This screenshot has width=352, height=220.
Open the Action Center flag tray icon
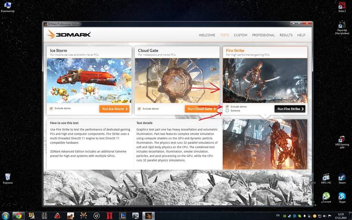pos(329,216)
